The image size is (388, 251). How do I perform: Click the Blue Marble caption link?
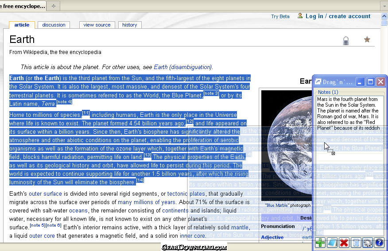point(276,205)
